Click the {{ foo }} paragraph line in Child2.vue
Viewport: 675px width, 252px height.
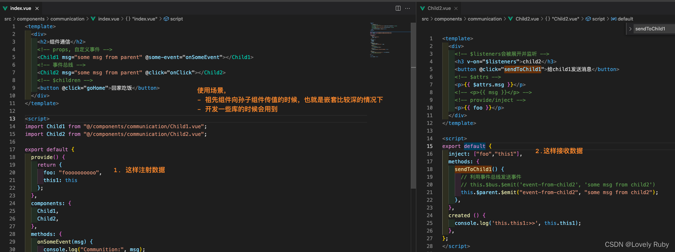[x=479, y=108]
